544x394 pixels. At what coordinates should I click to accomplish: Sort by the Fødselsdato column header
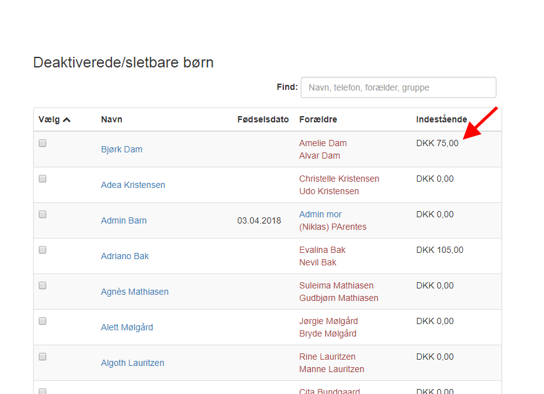[263, 119]
